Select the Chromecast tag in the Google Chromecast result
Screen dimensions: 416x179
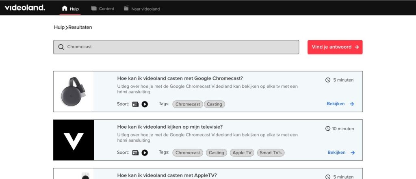[188, 104]
